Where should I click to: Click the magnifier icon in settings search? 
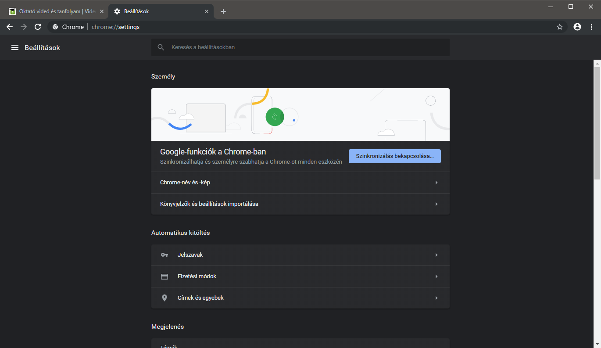(161, 47)
